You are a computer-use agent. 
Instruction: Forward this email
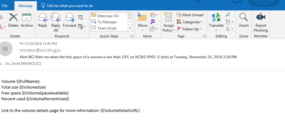tap(69, 20)
